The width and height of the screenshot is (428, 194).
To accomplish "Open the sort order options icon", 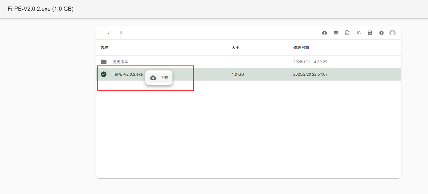I will (358, 33).
